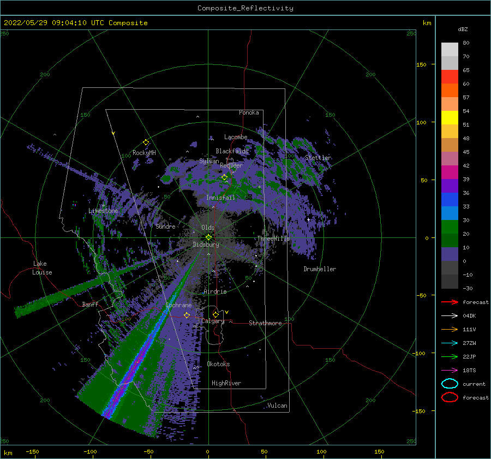The image size is (491, 459).
Task: Click the Airdrie town label
Action: click(x=215, y=291)
